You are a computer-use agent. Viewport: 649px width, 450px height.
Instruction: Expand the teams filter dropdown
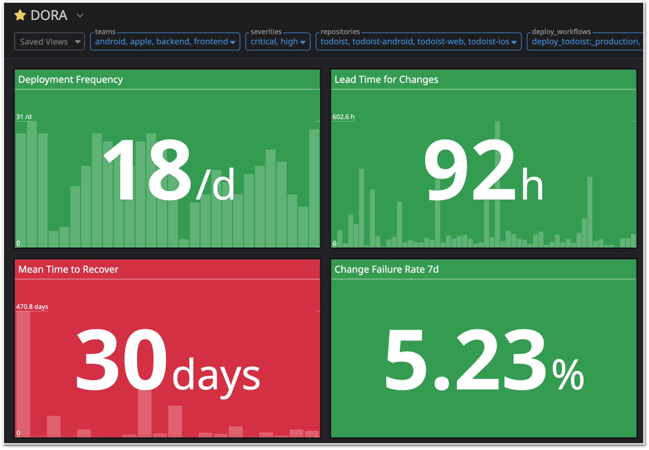click(232, 42)
